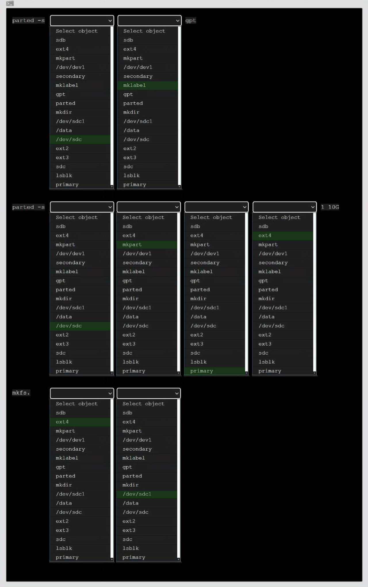Screen dimensions: 368x587
Task: Click the scrollbar of the list beside gpt
Action: (179, 106)
